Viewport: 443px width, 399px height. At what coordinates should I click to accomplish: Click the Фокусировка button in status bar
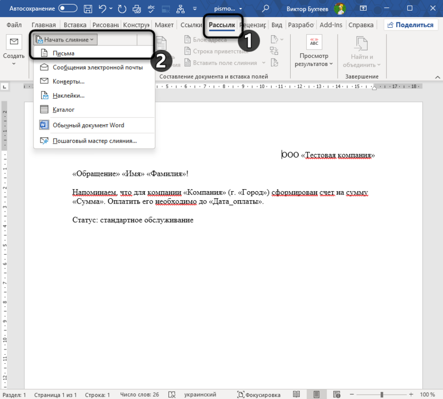(259, 395)
